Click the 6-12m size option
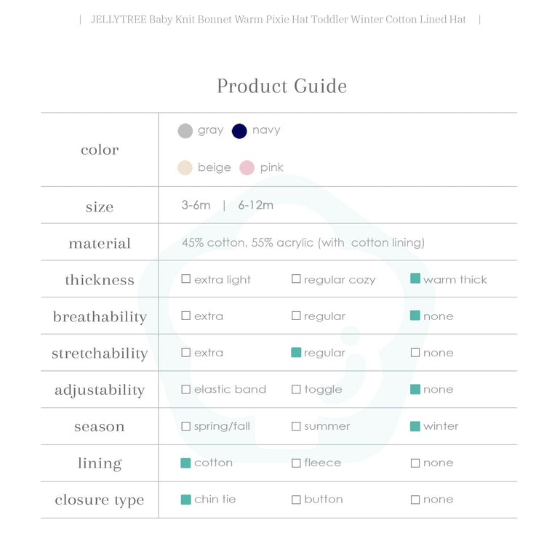The width and height of the screenshot is (560, 560). coord(256,205)
